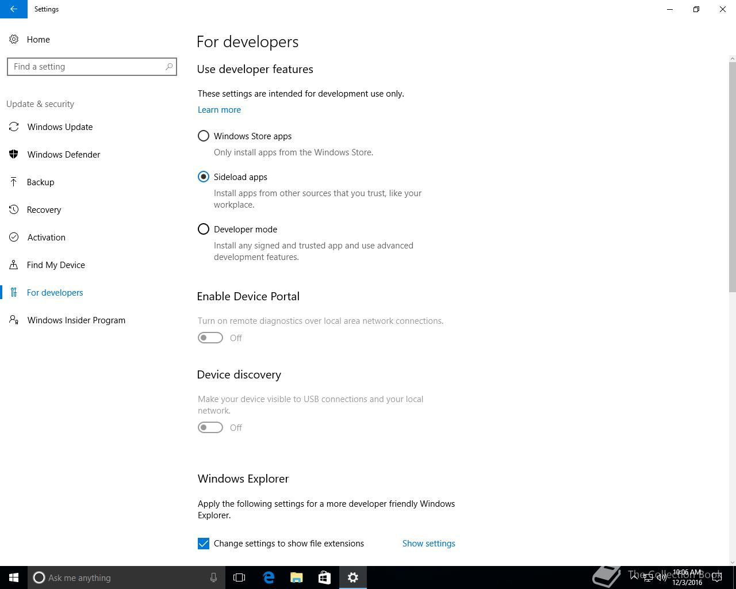Click Show settings link for file extensions
Image resolution: width=736 pixels, height=589 pixels.
click(x=428, y=544)
